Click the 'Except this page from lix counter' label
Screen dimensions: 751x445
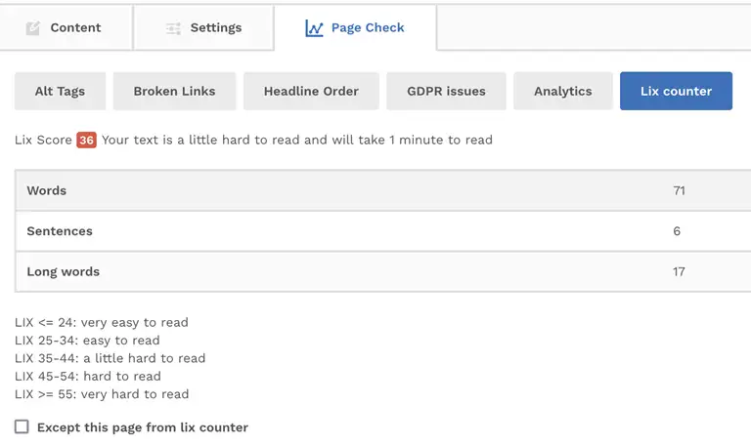(143, 427)
